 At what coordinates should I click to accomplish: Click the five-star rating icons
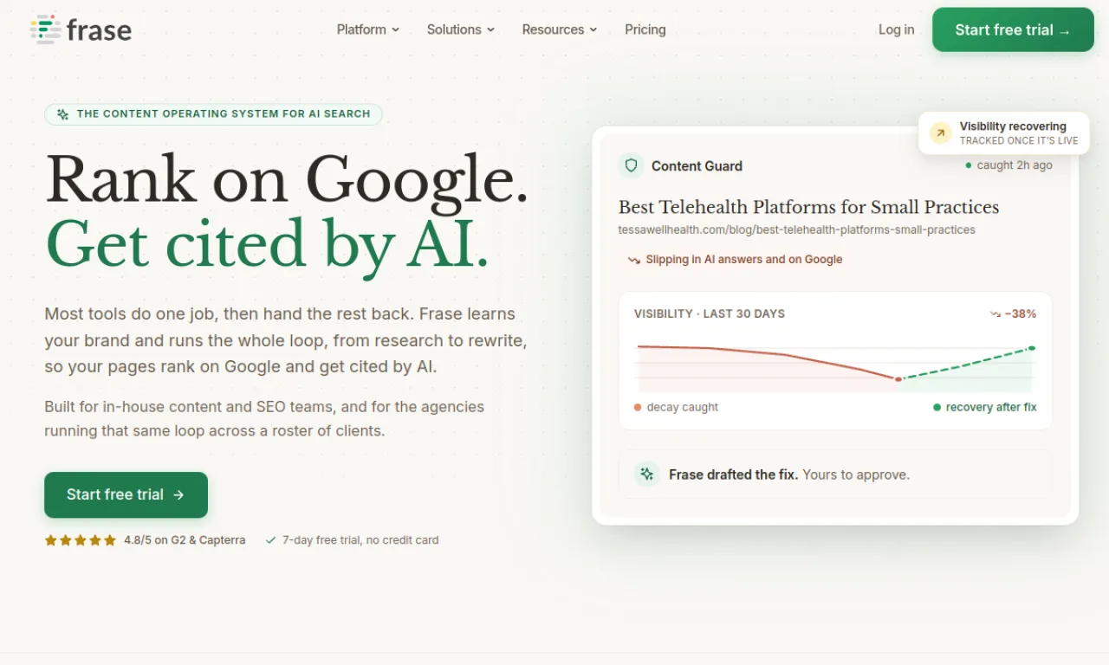pos(80,540)
